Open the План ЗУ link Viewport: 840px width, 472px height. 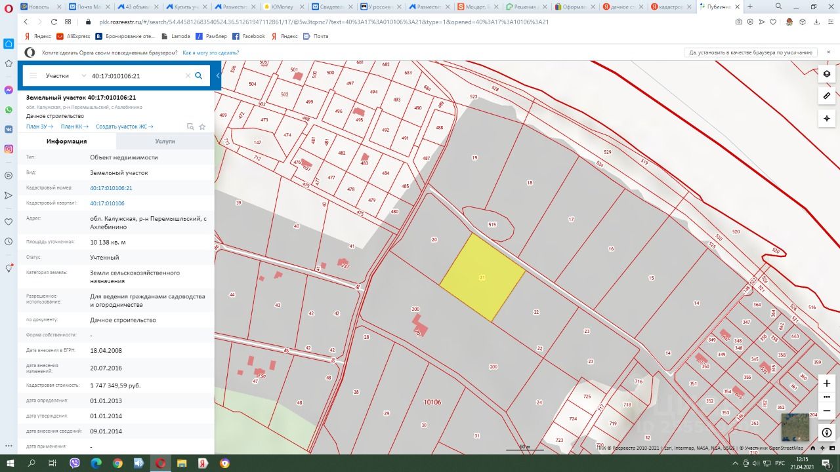pos(39,127)
